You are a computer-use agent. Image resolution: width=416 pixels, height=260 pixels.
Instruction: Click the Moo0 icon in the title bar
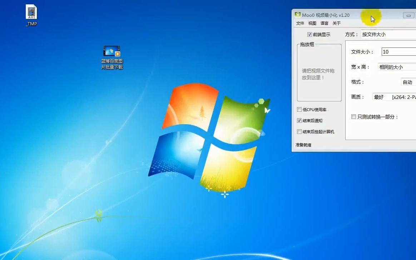pos(297,15)
